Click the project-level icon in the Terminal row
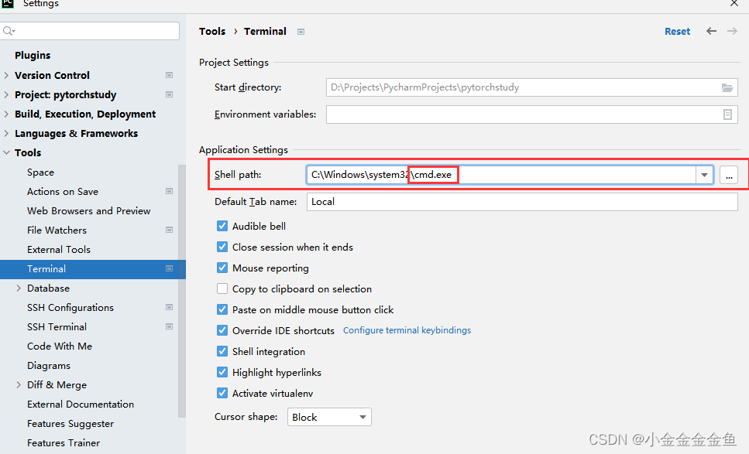The width and height of the screenshot is (749, 454). point(169,268)
